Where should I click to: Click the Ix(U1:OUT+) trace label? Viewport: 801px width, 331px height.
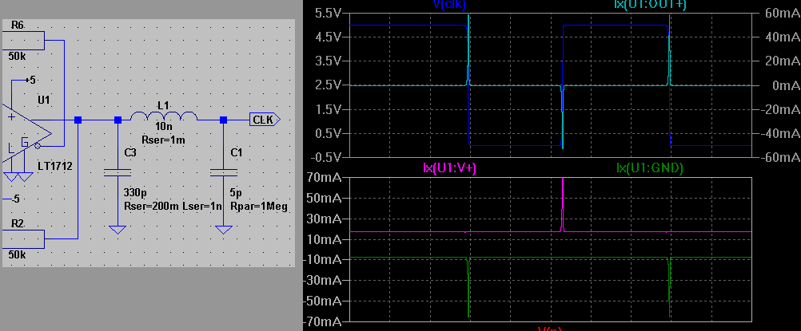click(x=649, y=3)
